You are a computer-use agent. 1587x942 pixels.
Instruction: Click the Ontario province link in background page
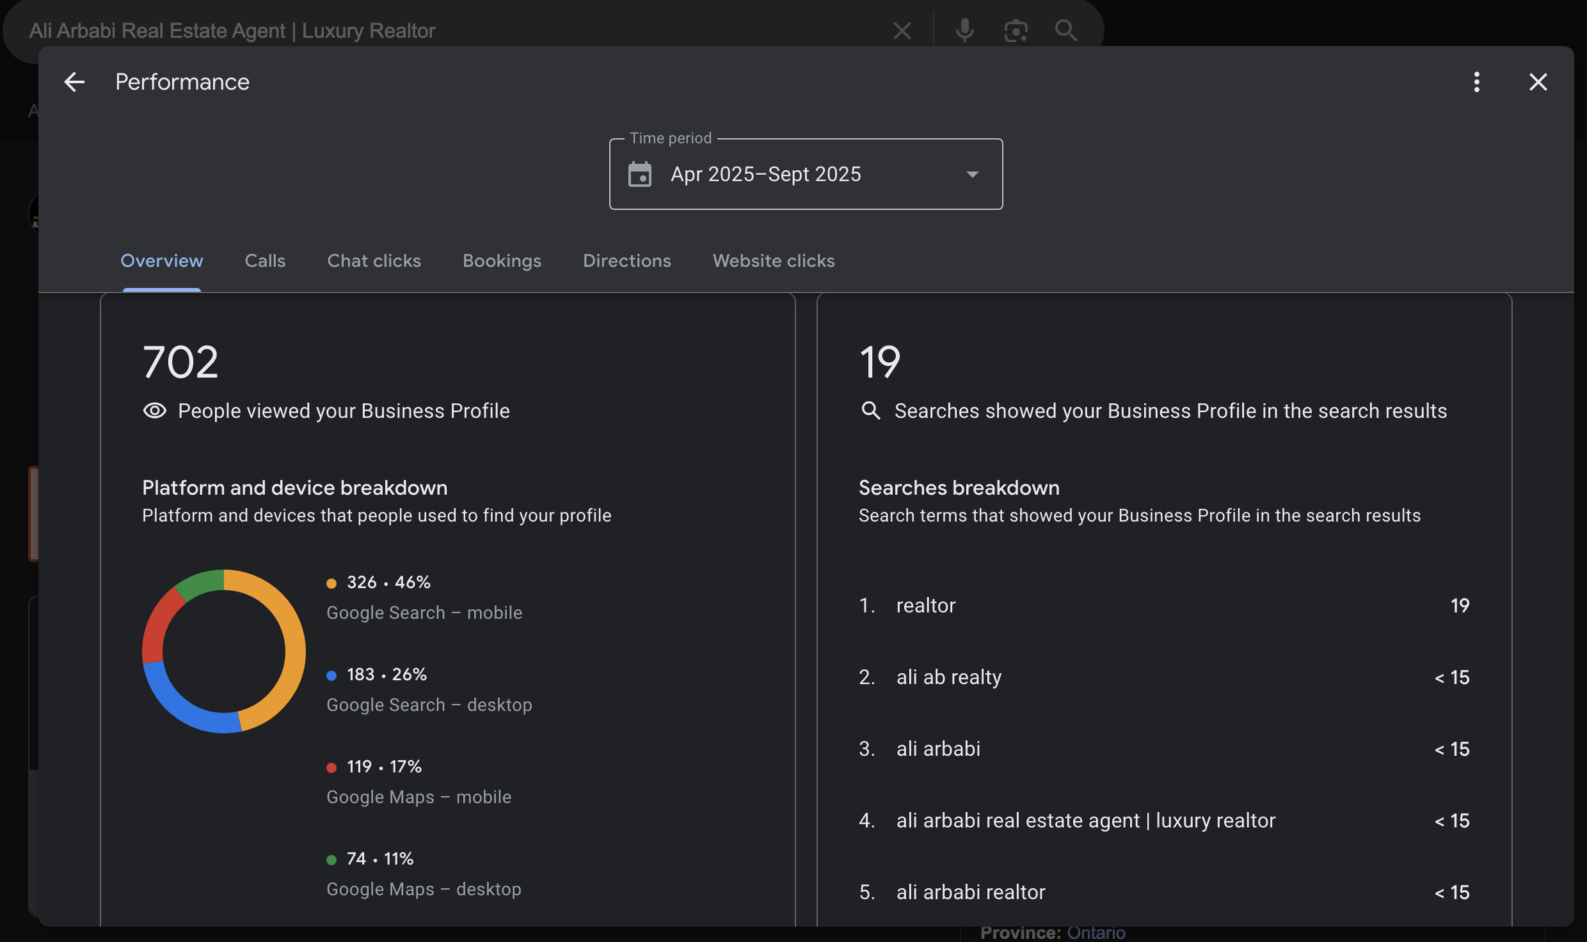[x=1096, y=934]
